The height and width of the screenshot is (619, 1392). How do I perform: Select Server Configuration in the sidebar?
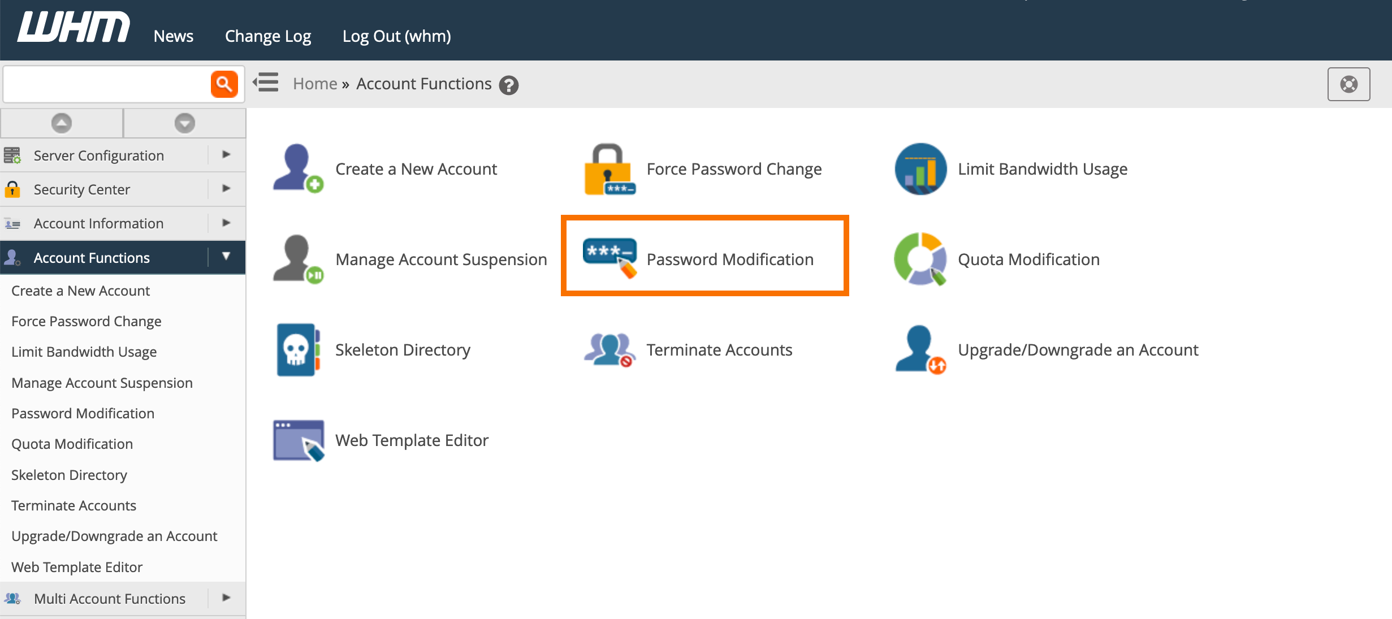pos(99,155)
